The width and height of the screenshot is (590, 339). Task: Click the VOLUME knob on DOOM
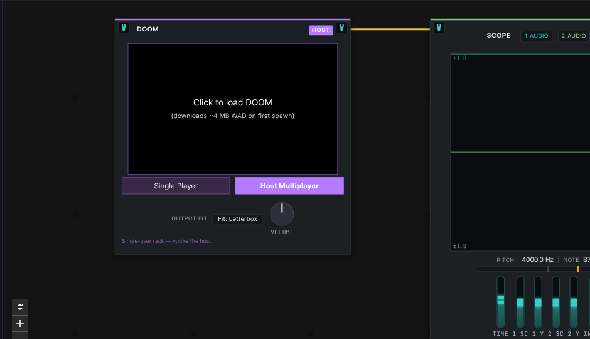click(x=282, y=214)
